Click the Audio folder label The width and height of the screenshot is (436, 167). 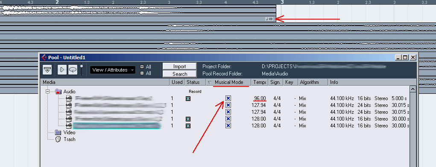pyautogui.click(x=69, y=92)
